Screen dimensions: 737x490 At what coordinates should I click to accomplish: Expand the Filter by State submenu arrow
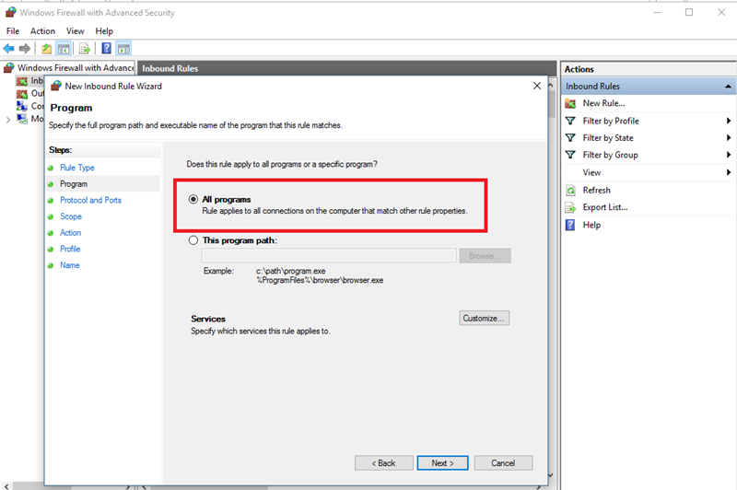pos(729,138)
